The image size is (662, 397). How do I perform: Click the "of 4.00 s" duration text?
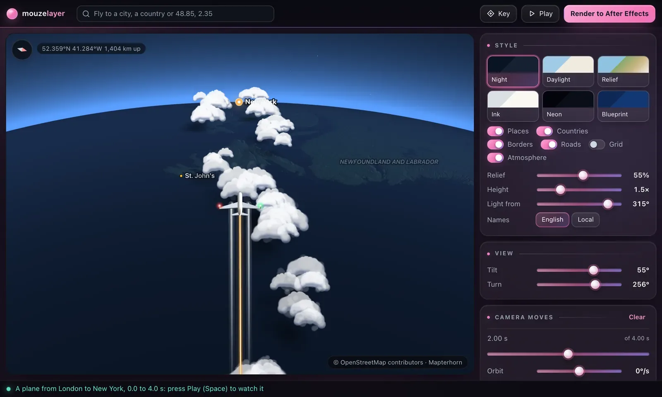coord(637,338)
